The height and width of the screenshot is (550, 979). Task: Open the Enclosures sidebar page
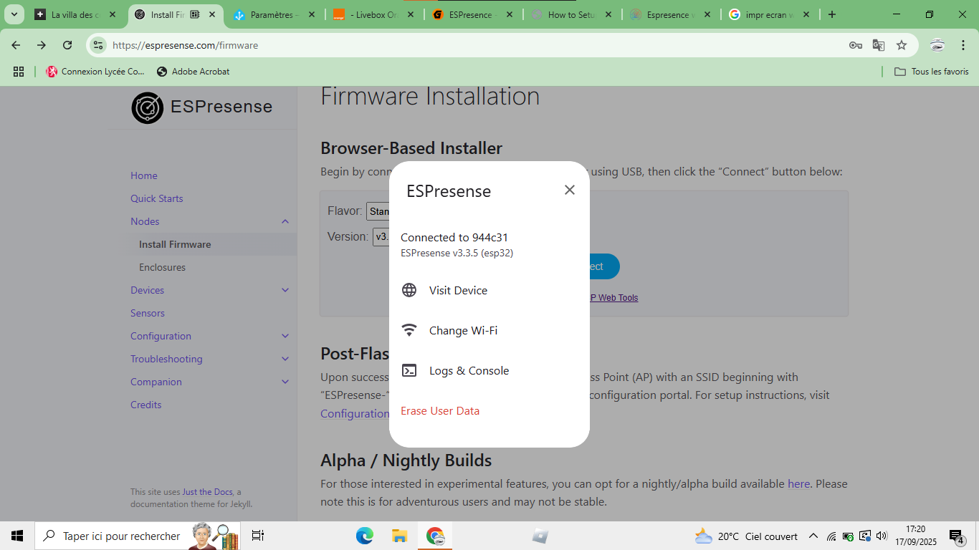tap(162, 267)
